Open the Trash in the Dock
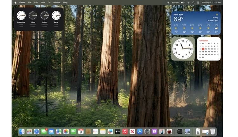 (x=213, y=132)
